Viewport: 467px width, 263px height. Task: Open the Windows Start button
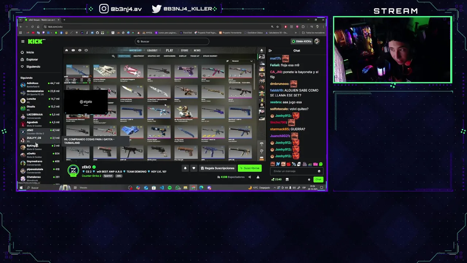[x=21, y=188]
